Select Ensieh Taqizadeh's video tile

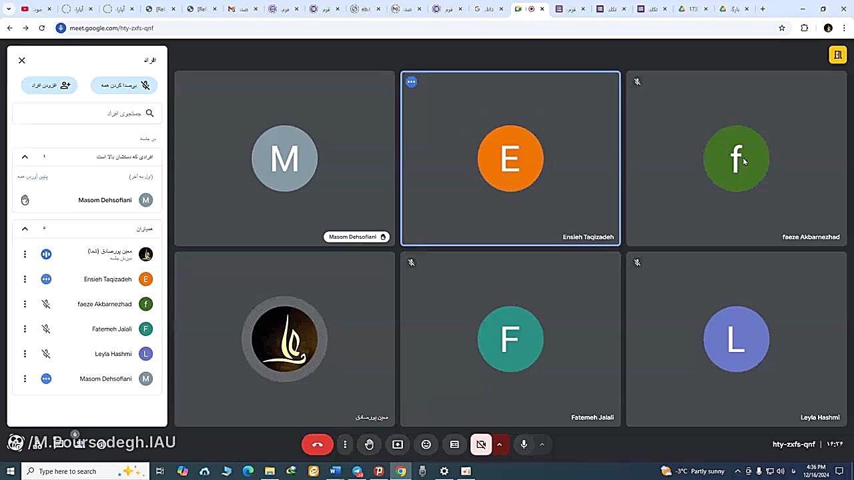coord(510,159)
